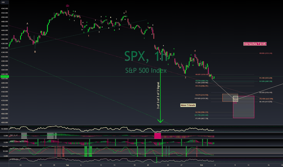
Task: Click Fibonacci level 113.80% (4200.906)
Action: point(202,83)
